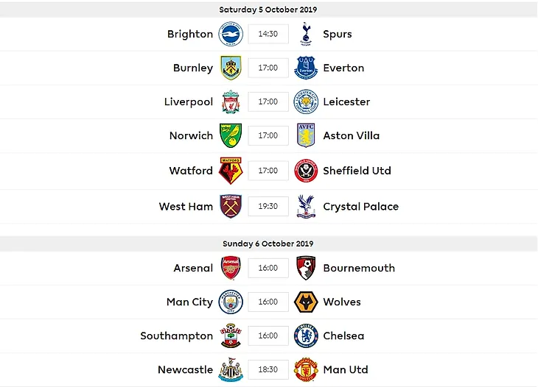
Task: Select the Wolves badge
Action: point(306,302)
